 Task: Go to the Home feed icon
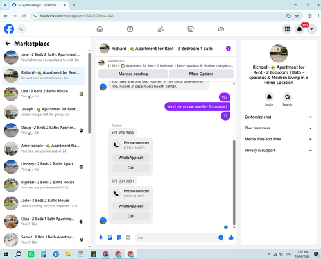100,29
